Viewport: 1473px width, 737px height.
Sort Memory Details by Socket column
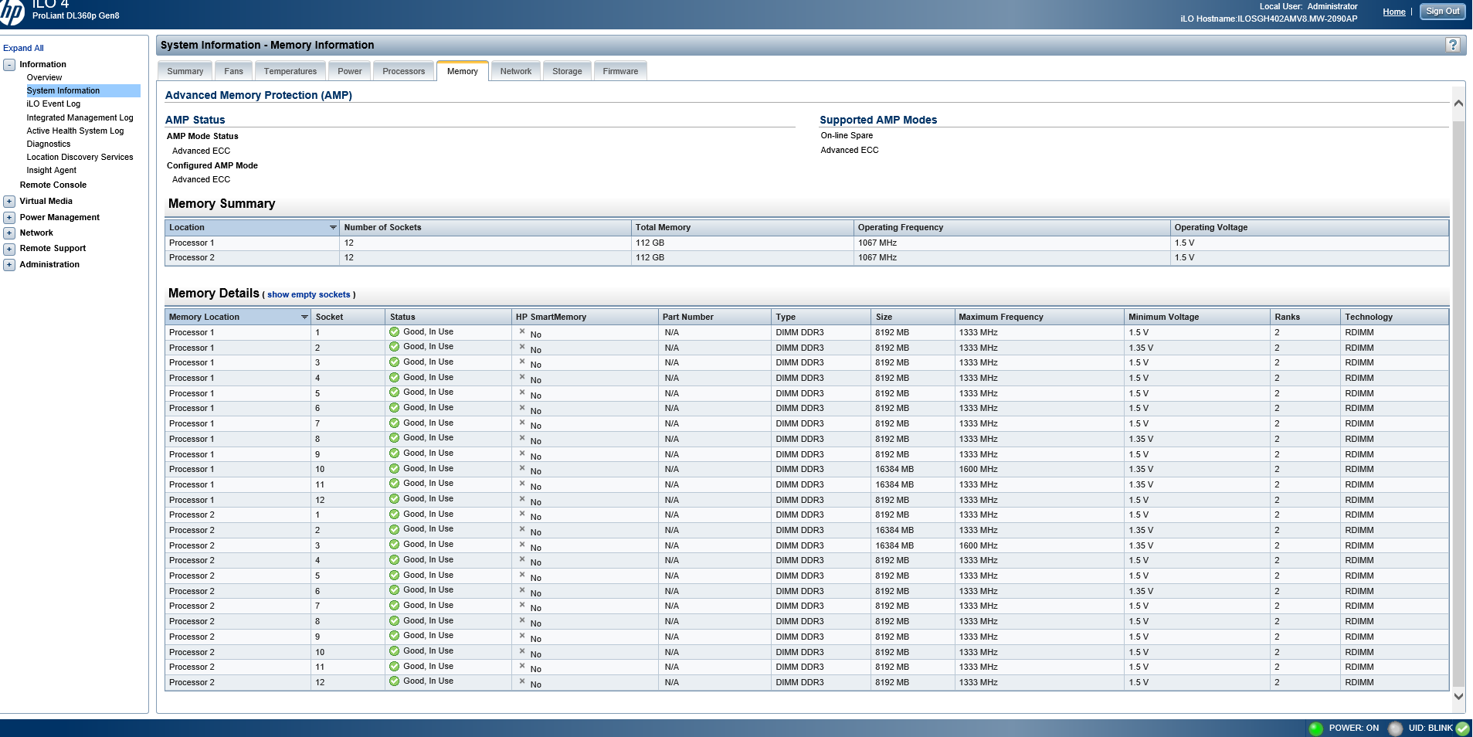(x=348, y=317)
